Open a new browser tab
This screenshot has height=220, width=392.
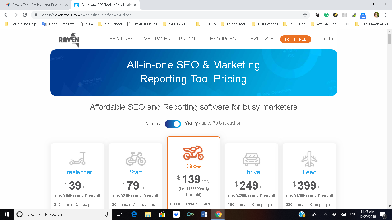146,5
